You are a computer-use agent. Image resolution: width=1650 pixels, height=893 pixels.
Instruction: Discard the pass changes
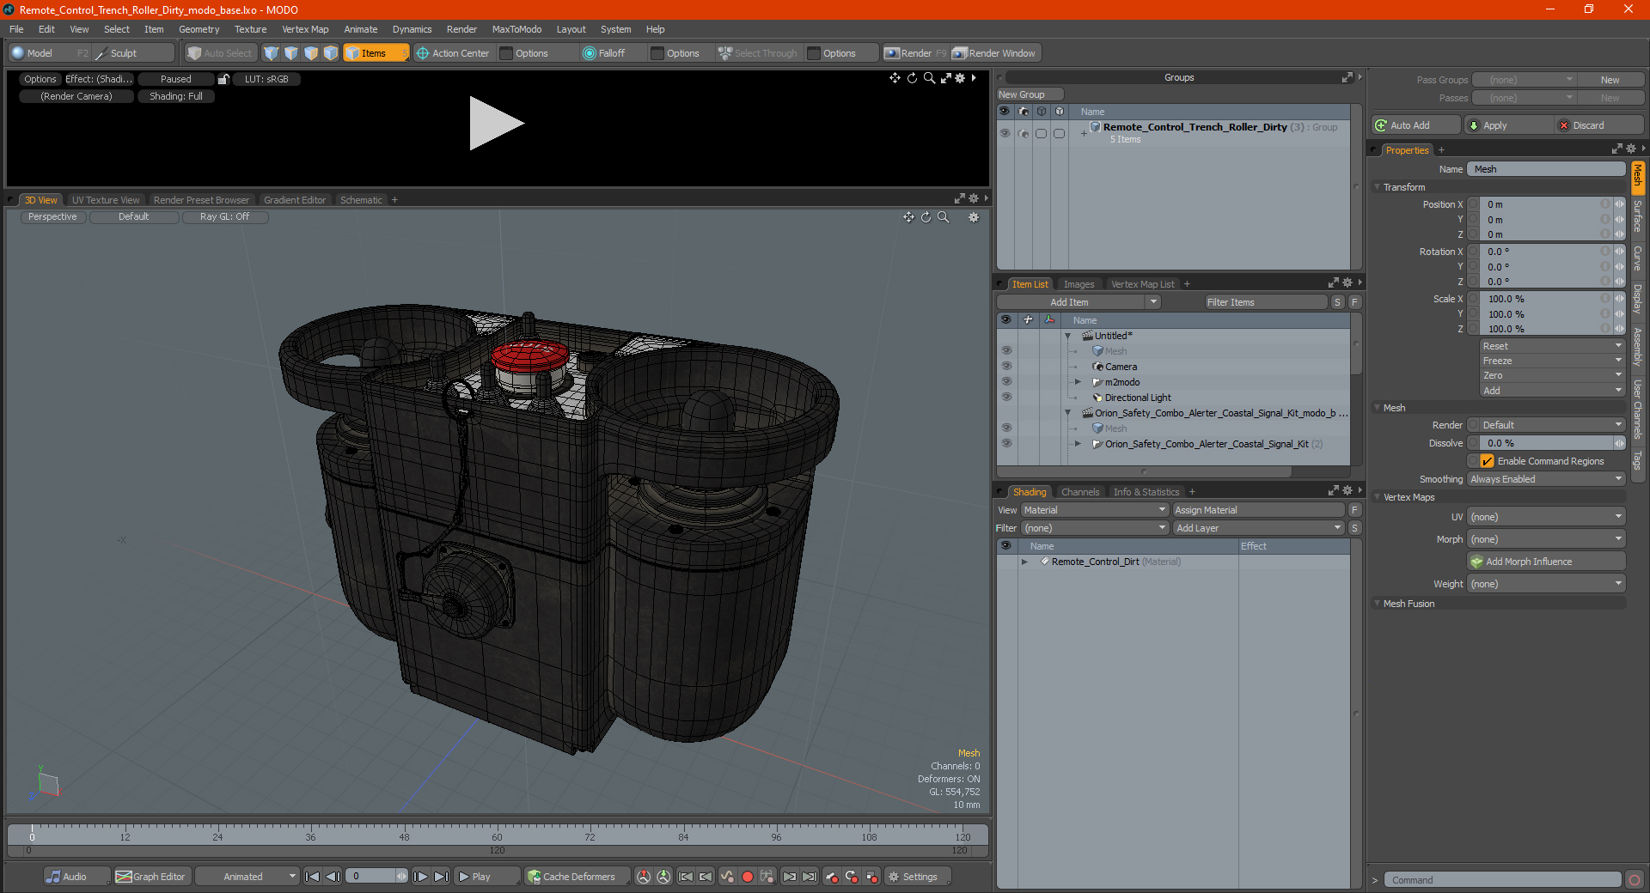point(1598,125)
